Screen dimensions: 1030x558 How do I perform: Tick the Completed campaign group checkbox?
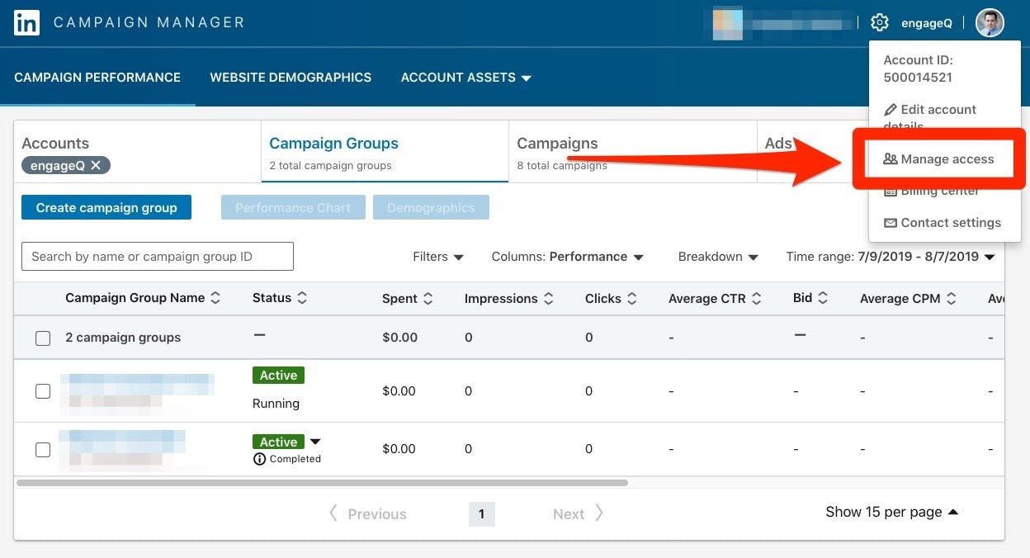(x=43, y=450)
